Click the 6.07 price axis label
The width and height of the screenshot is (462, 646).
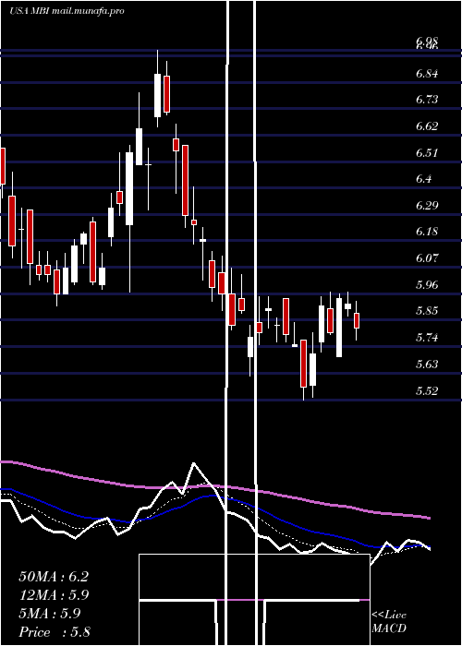click(427, 258)
